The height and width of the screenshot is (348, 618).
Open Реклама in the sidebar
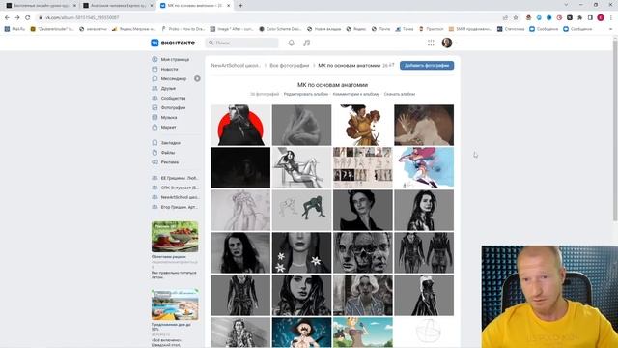[x=170, y=162]
